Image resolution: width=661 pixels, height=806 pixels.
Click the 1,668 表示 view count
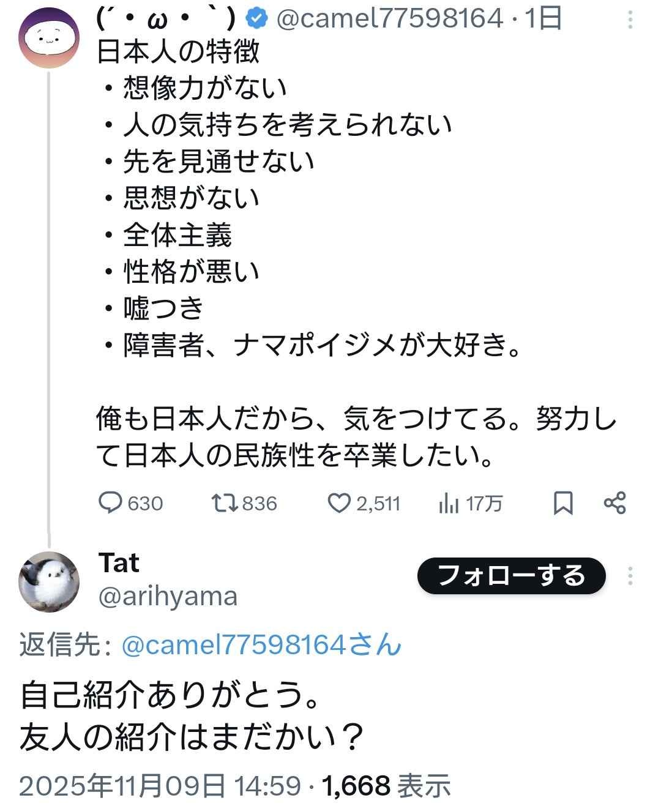[x=386, y=785]
